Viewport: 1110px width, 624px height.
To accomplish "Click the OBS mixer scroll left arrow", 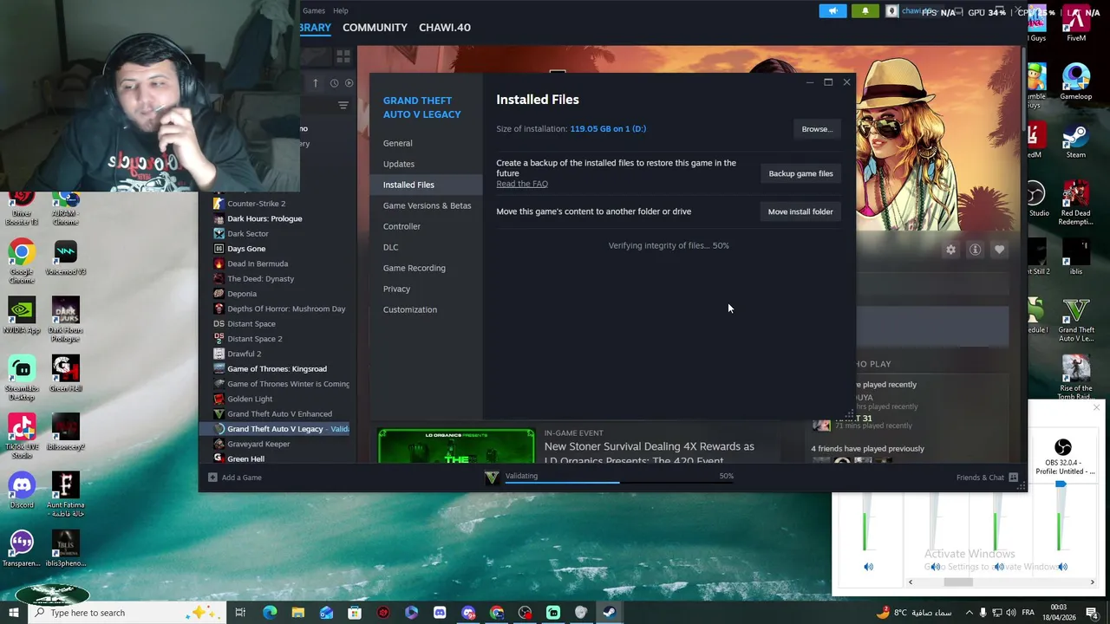I will [911, 582].
